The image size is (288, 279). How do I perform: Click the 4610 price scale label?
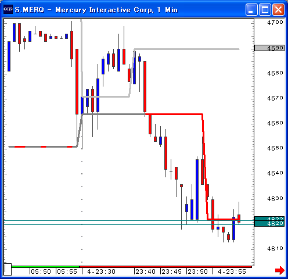point(275,248)
